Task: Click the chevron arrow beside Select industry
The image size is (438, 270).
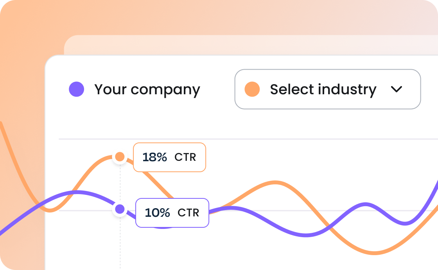Action: (x=396, y=89)
